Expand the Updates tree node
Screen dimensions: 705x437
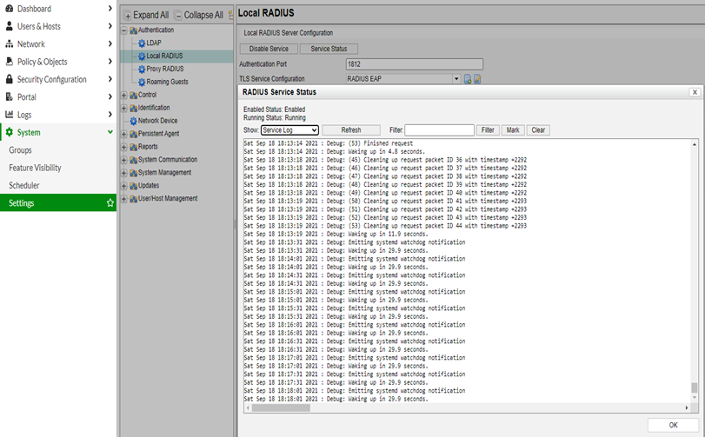pyautogui.click(x=124, y=186)
